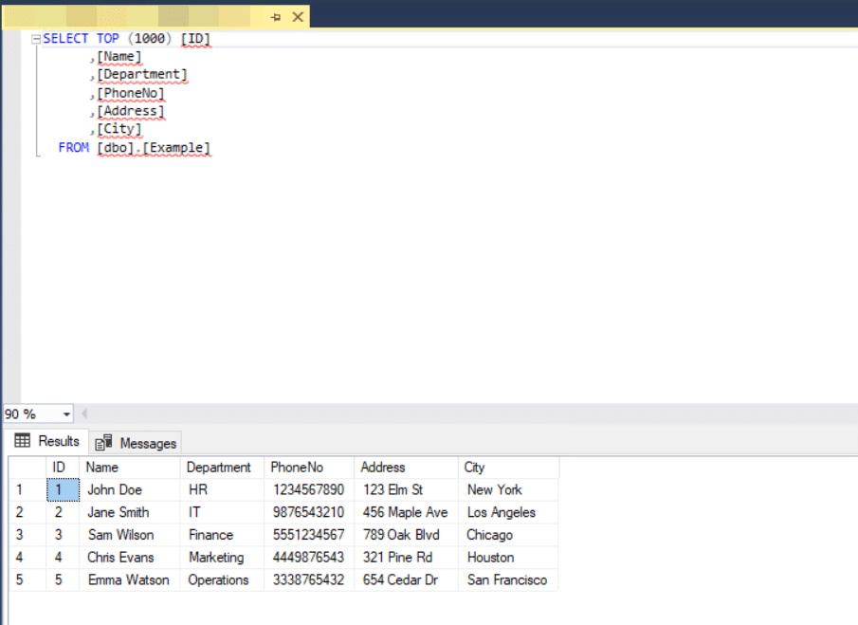The height and width of the screenshot is (625, 858).
Task: Click the Marketing department cell
Action: pyautogui.click(x=216, y=558)
